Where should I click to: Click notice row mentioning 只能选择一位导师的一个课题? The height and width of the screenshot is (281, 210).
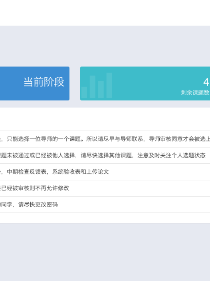click(105, 139)
